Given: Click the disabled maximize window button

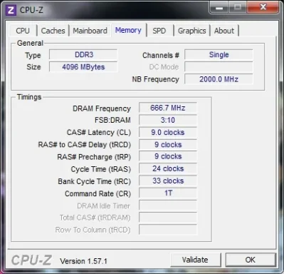Looking at the screenshot, I should pyautogui.click(x=238, y=8).
